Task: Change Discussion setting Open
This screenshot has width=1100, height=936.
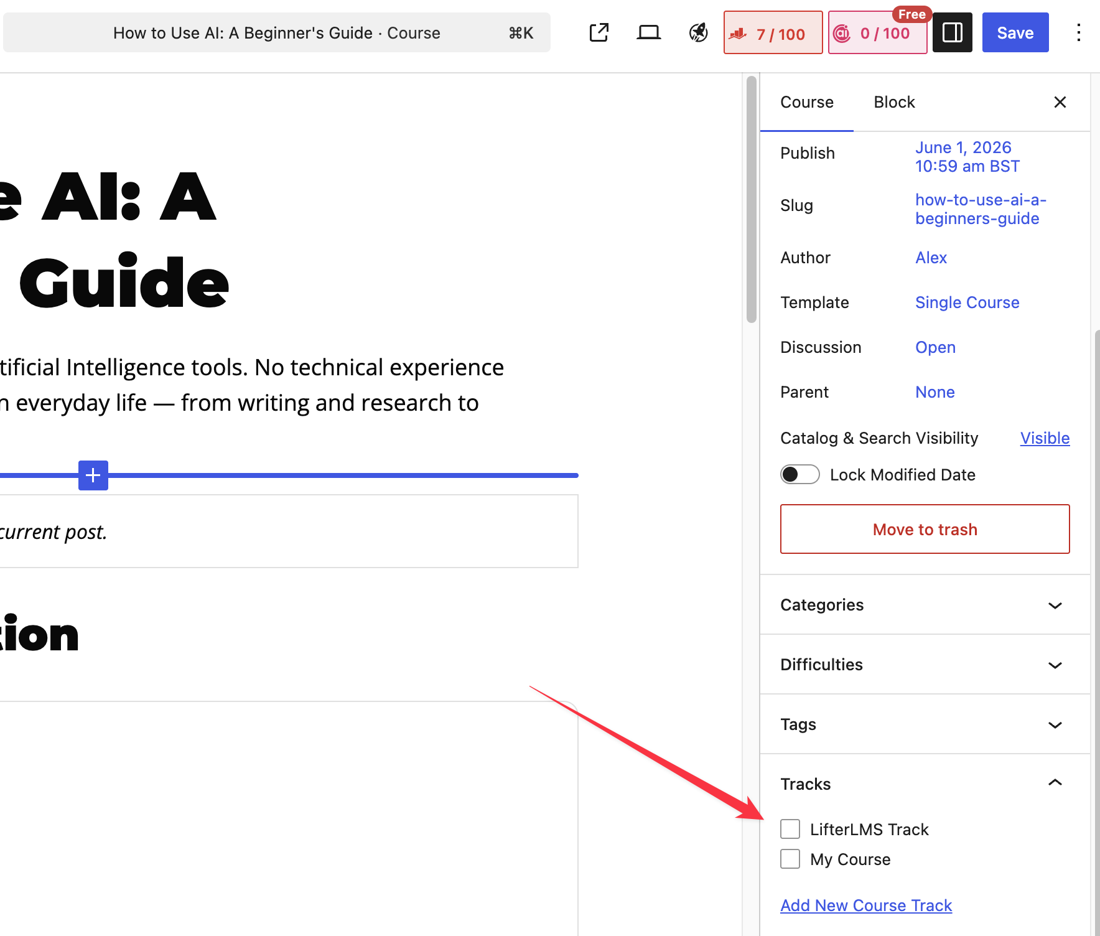Action: coord(935,347)
